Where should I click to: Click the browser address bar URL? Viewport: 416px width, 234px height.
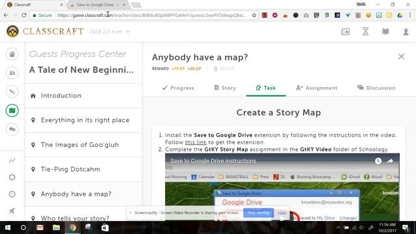coord(152,16)
